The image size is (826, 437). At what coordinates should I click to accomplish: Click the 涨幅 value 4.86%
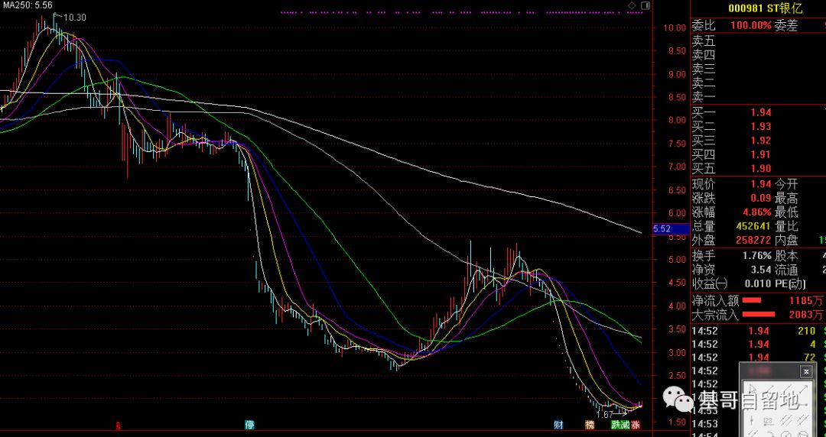757,212
